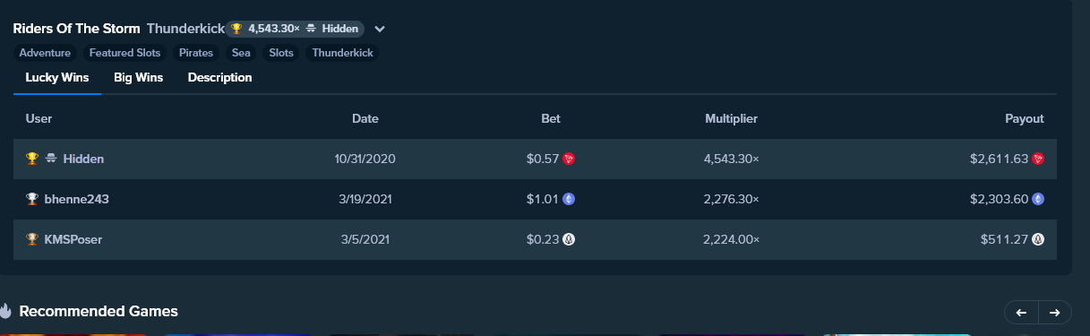Click the gold trophy beside Hidden user
Screen dimensions: 1090x336
(x=32, y=159)
